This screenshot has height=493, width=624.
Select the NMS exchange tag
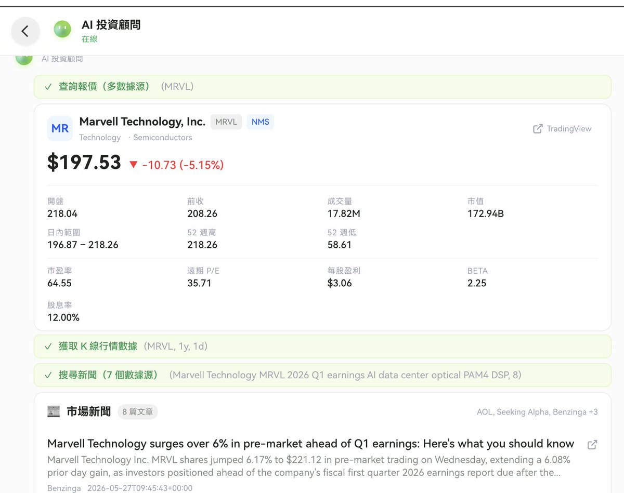coord(261,122)
